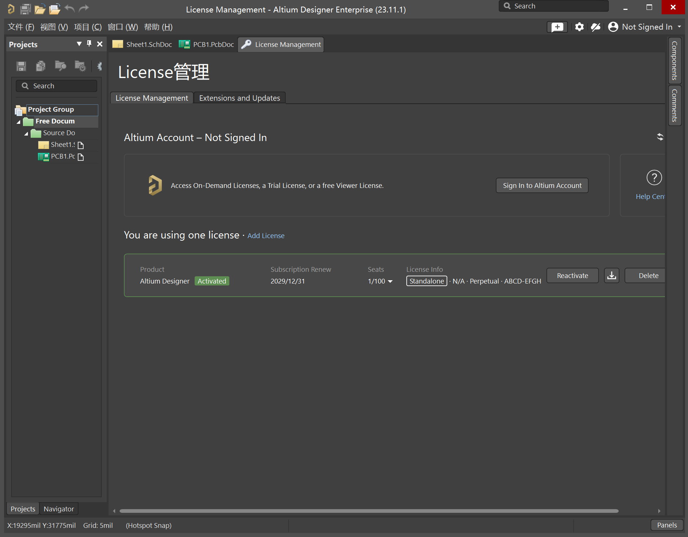Select the License Management sub-tab
The width and height of the screenshot is (688, 537).
pos(151,98)
